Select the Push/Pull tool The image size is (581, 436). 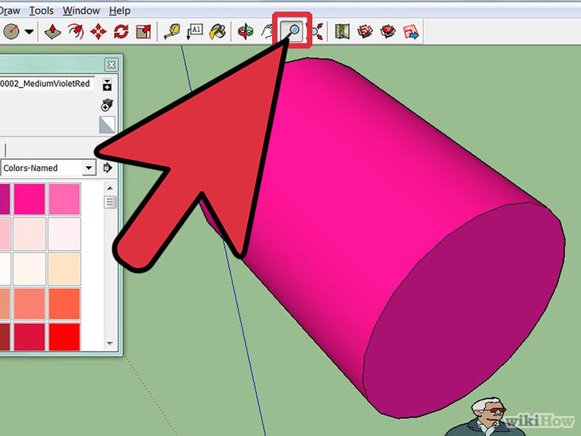coord(53,32)
